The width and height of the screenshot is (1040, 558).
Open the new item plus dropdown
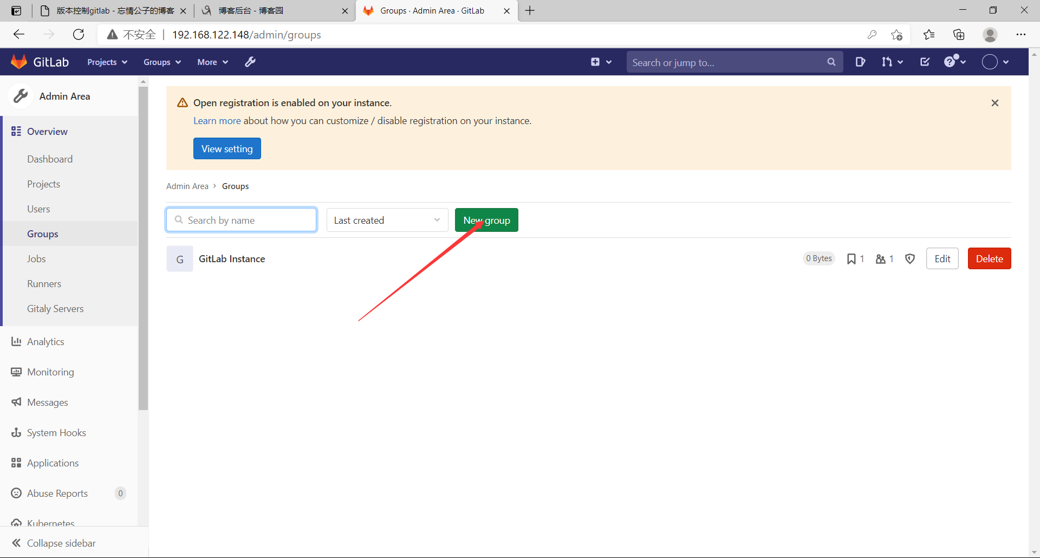601,62
